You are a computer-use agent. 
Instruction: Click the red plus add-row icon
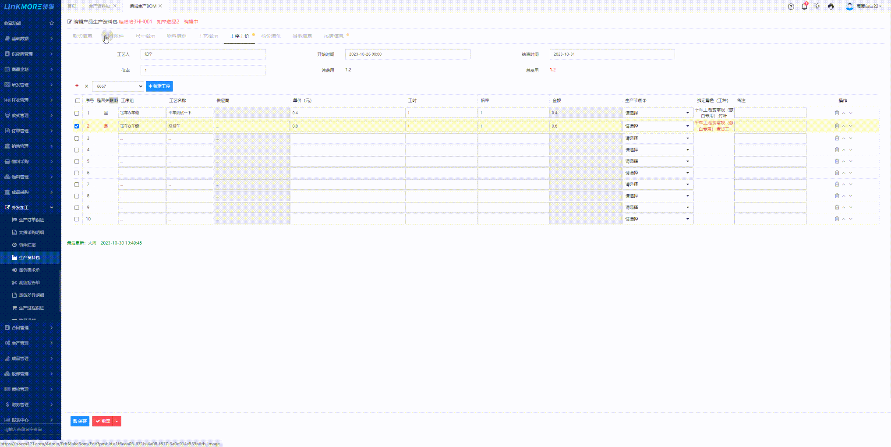click(77, 86)
